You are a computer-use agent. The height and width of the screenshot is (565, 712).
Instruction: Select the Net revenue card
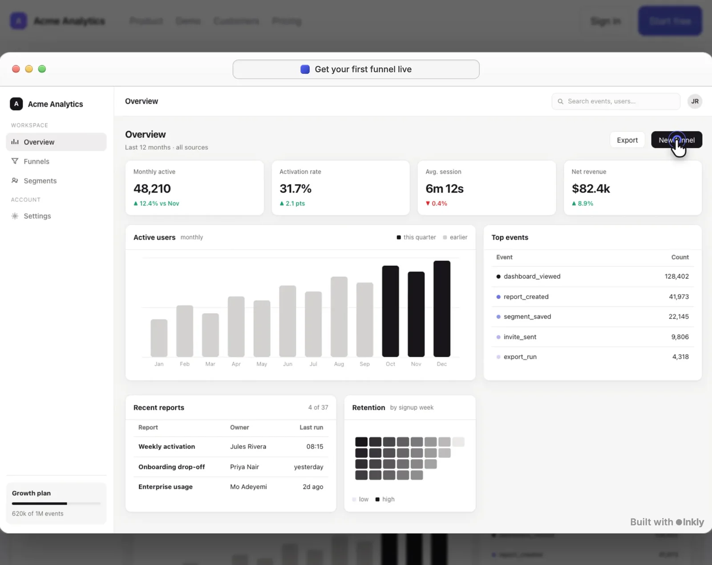tap(633, 188)
